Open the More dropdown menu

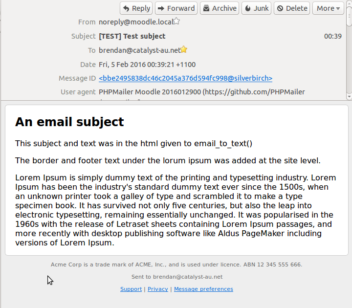coord(328,8)
